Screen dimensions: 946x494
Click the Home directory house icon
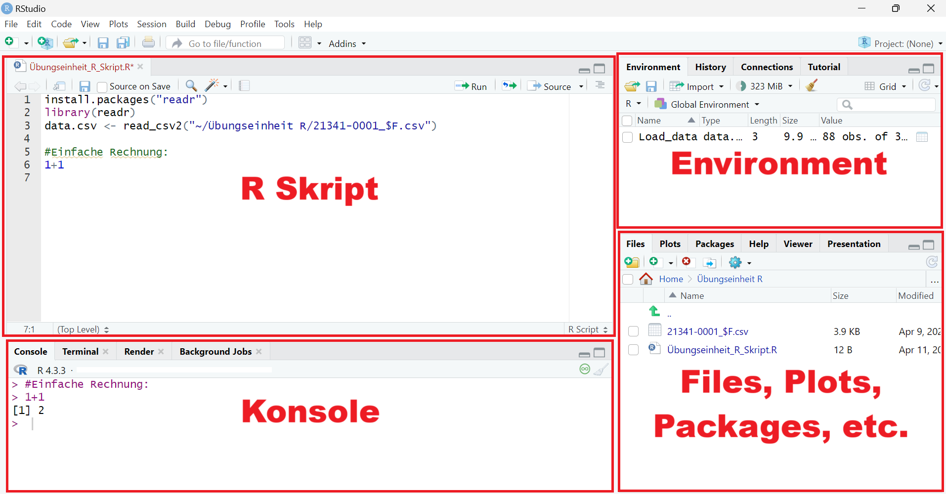[646, 279]
